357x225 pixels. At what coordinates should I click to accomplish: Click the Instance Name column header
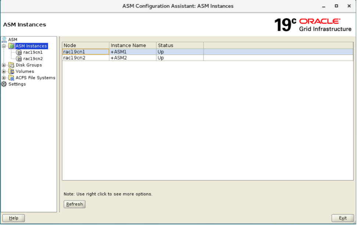coord(133,46)
